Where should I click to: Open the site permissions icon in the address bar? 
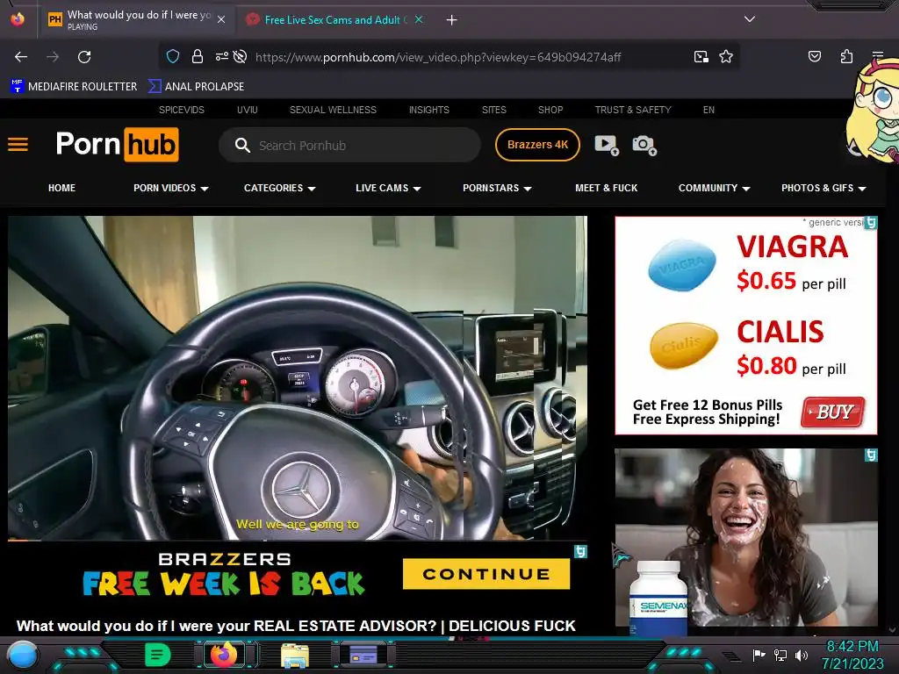(221, 56)
